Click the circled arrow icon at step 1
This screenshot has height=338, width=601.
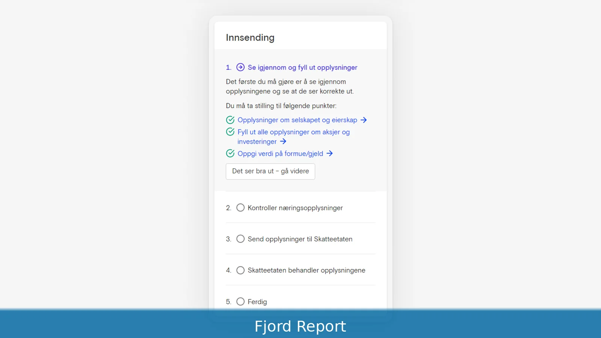tap(240, 67)
